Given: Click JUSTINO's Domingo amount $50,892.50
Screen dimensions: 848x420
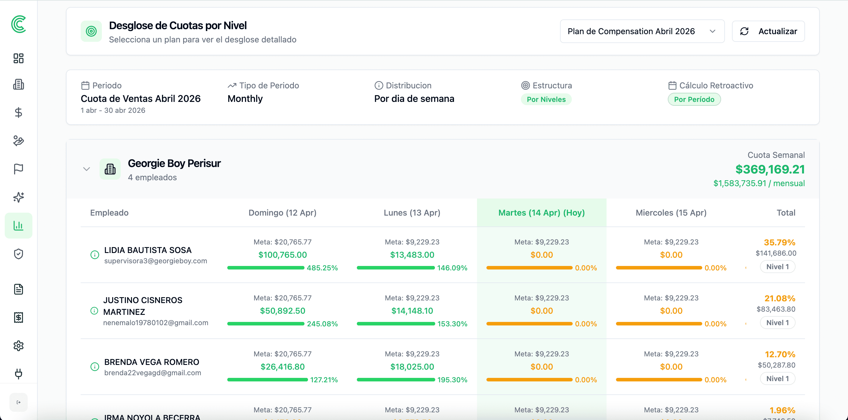Looking at the screenshot, I should click(282, 311).
